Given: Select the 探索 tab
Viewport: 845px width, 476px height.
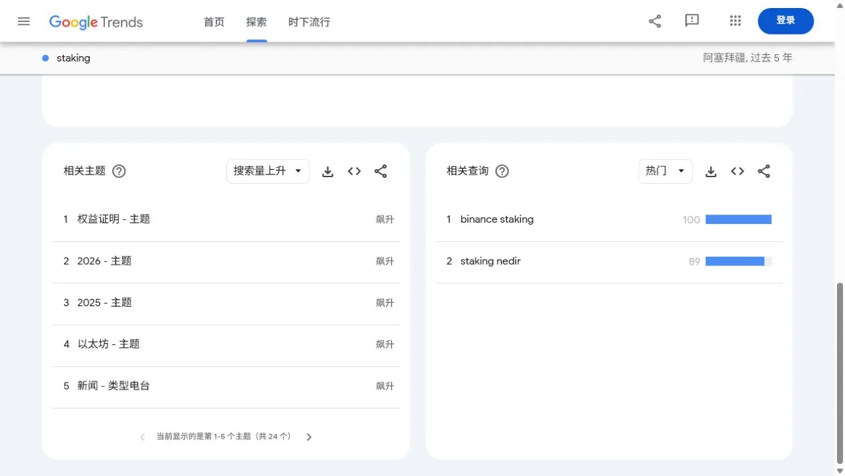Looking at the screenshot, I should click(x=257, y=22).
